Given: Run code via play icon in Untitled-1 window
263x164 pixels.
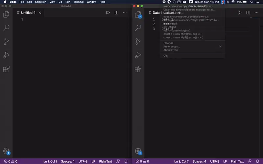Looking at the screenshot, I should pyautogui.click(x=108, y=12).
